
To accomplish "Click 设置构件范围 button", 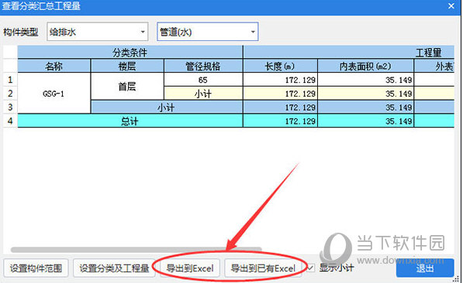I will 36,268.
